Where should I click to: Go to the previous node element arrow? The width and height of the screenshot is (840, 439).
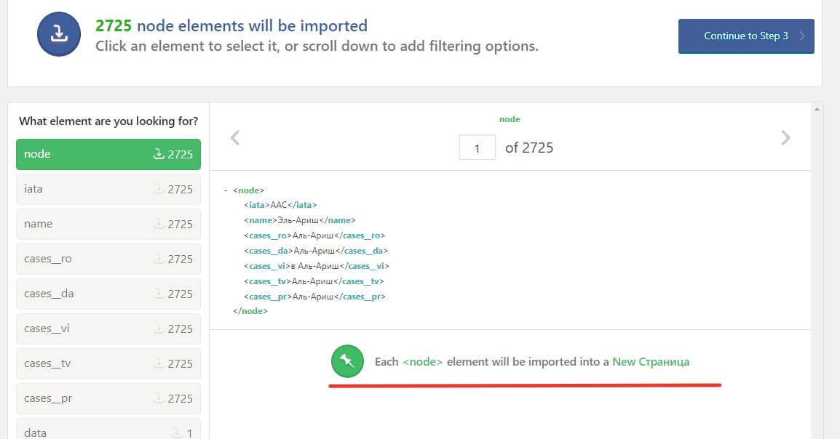235,137
